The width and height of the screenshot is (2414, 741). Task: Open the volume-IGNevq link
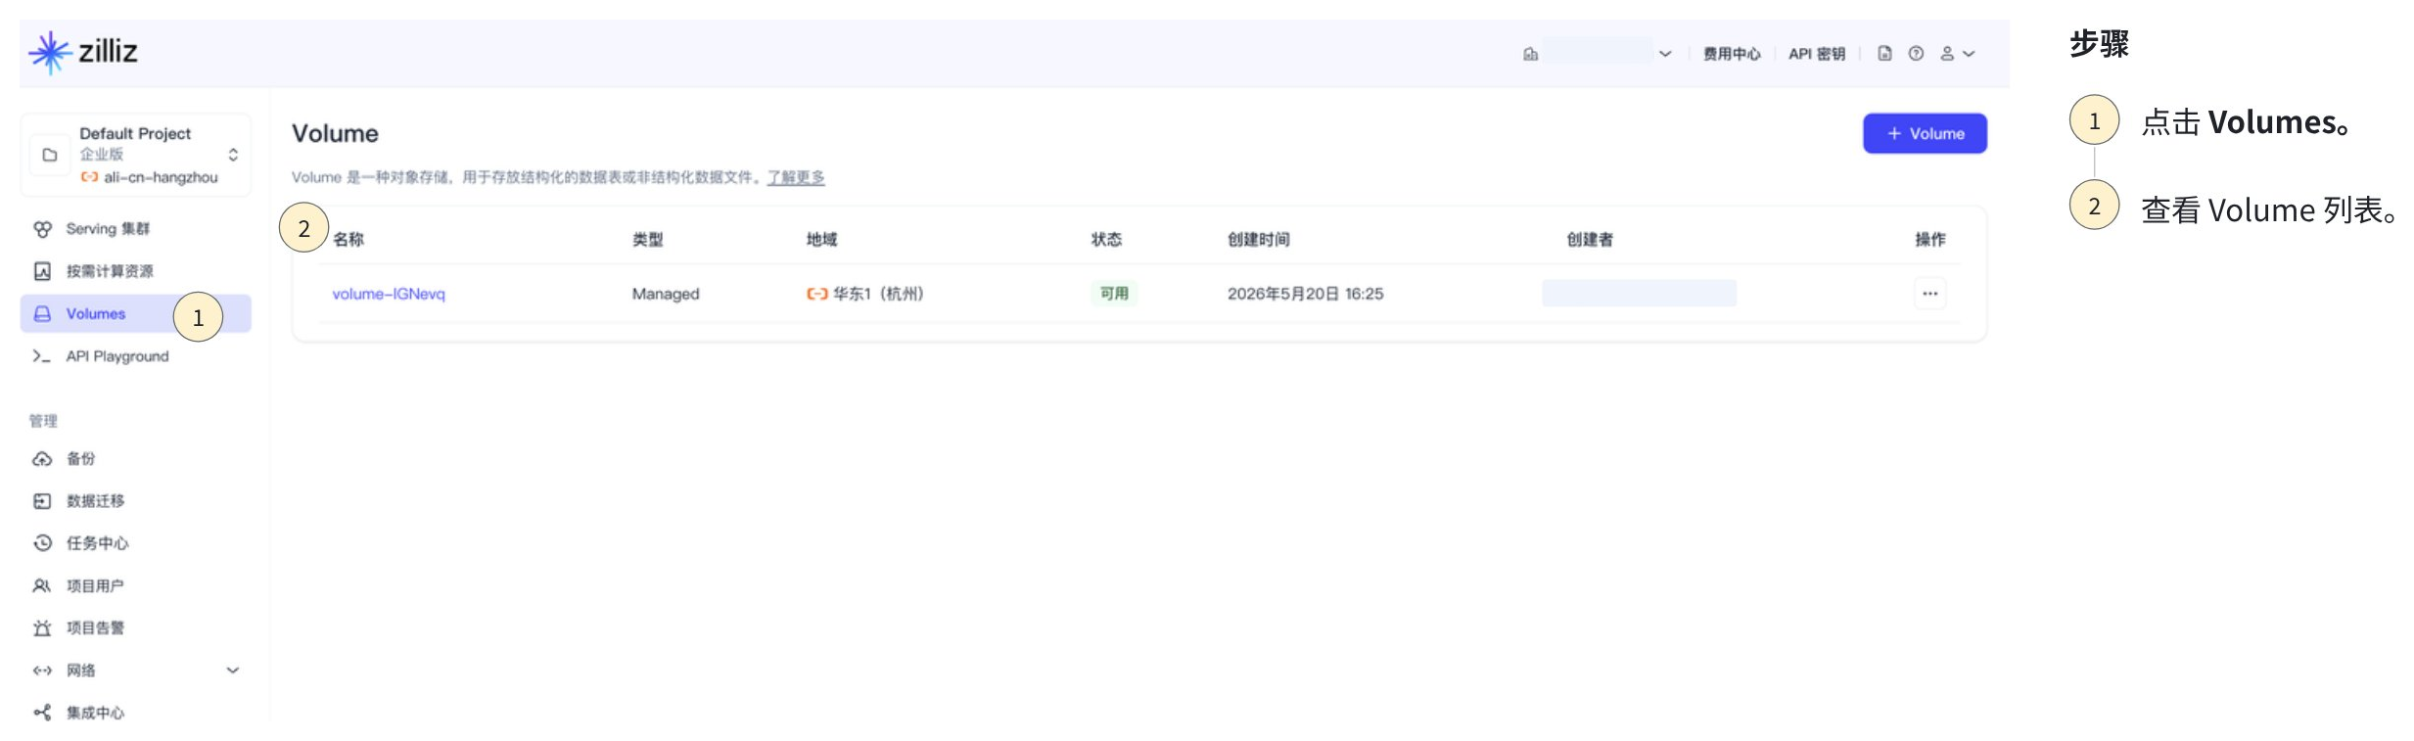pyautogui.click(x=389, y=294)
